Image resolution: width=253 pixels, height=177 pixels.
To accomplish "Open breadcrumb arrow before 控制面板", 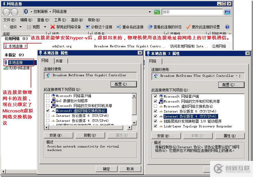I will [31, 12].
